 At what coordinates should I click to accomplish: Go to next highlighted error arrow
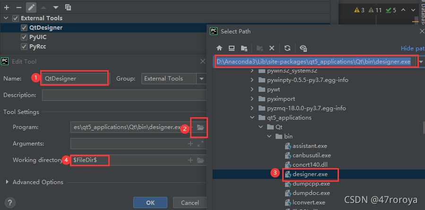pyautogui.click(x=413, y=10)
